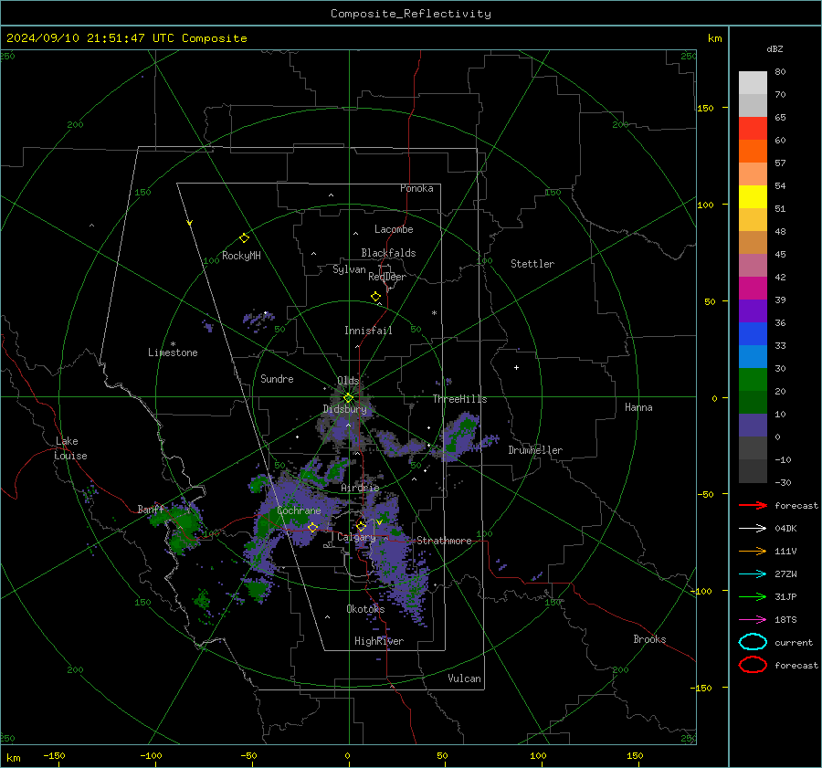The image size is (822, 768).
Task: Select the purple-blue swatch above 0 dBZ
Action: tap(753, 426)
